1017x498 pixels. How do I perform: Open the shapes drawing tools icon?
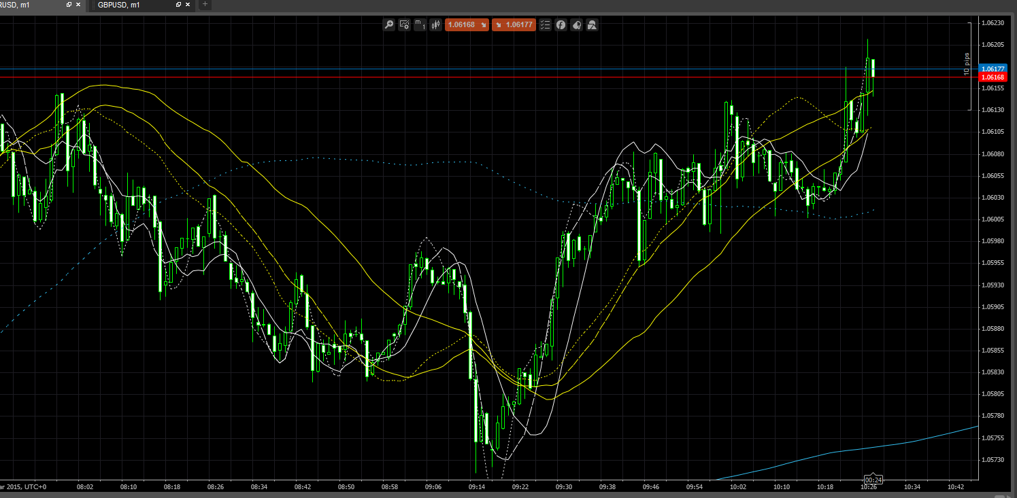(592, 24)
